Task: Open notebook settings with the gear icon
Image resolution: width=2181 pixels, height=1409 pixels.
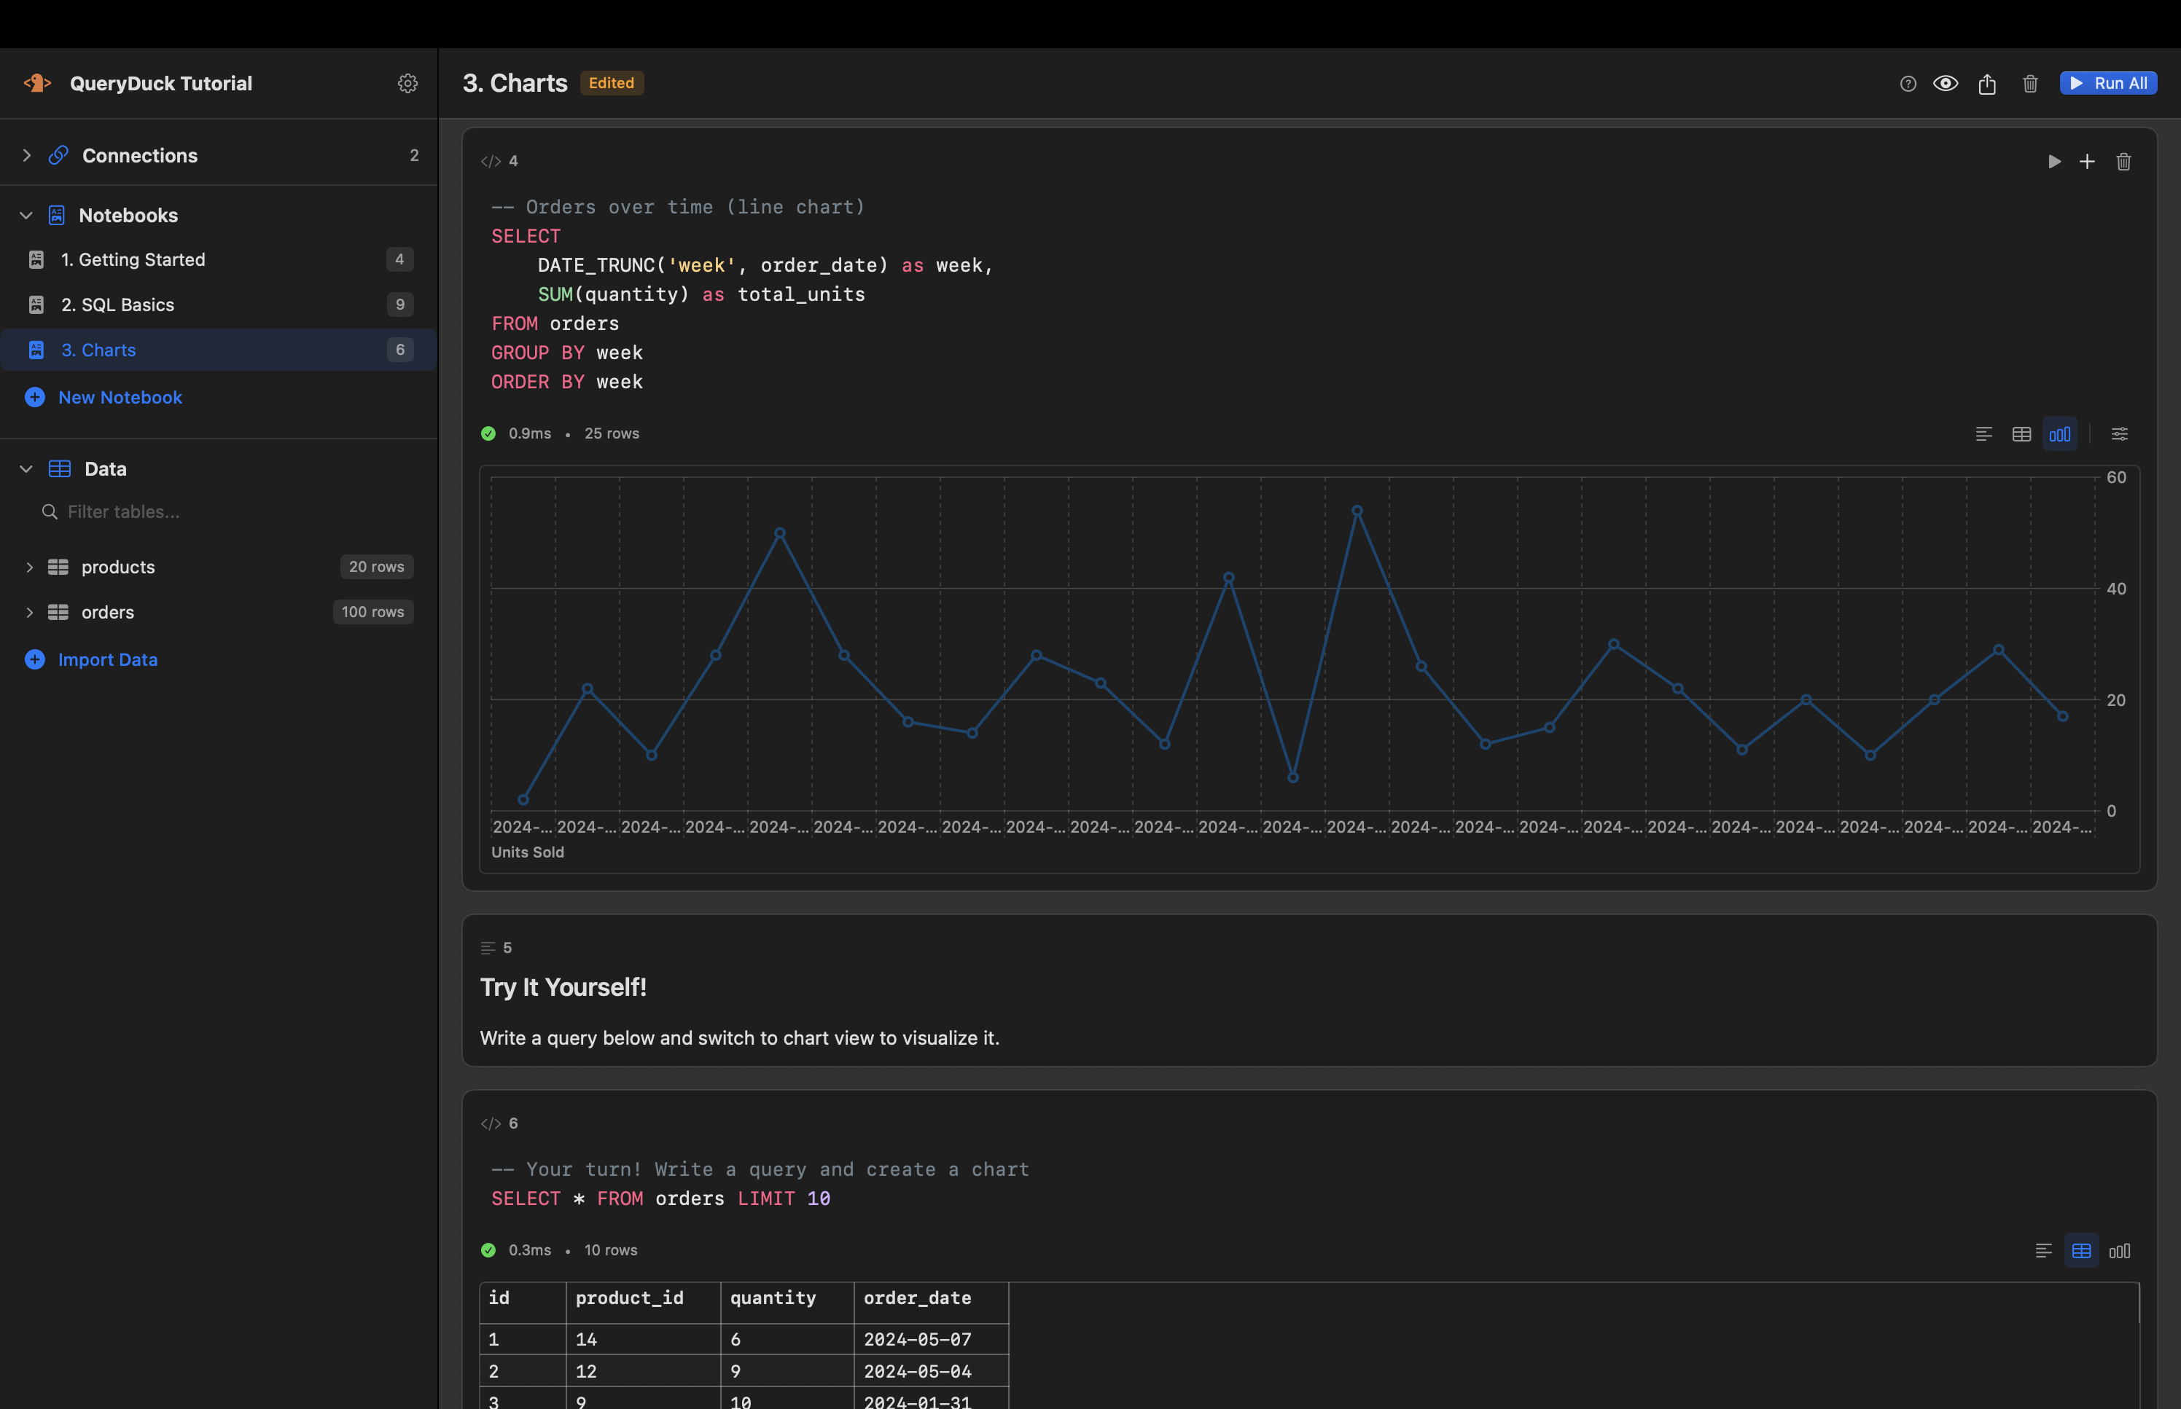Action: coord(407,83)
